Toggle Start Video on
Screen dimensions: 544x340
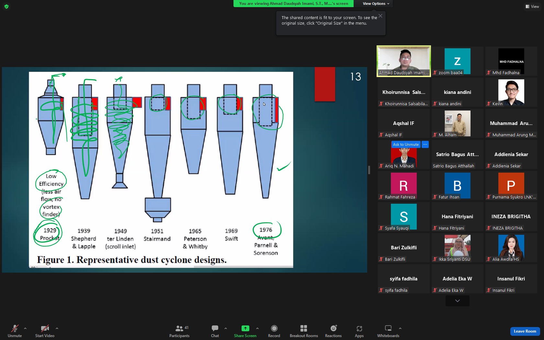click(45, 331)
